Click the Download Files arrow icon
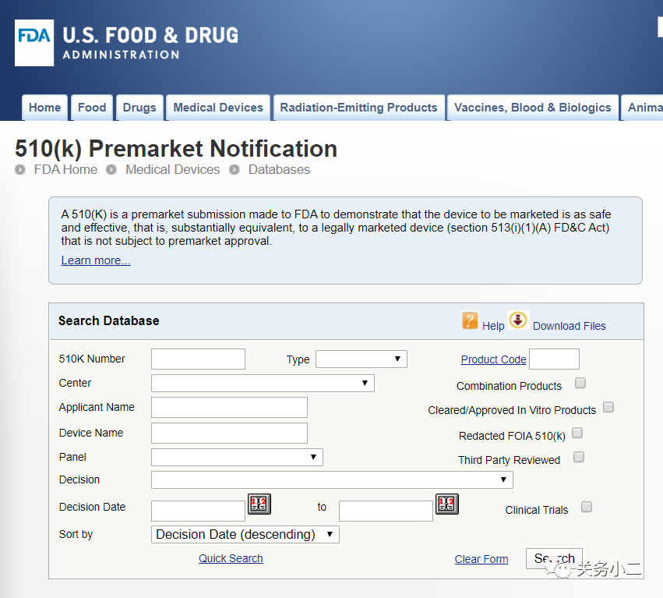The width and height of the screenshot is (663, 598). coord(518,320)
